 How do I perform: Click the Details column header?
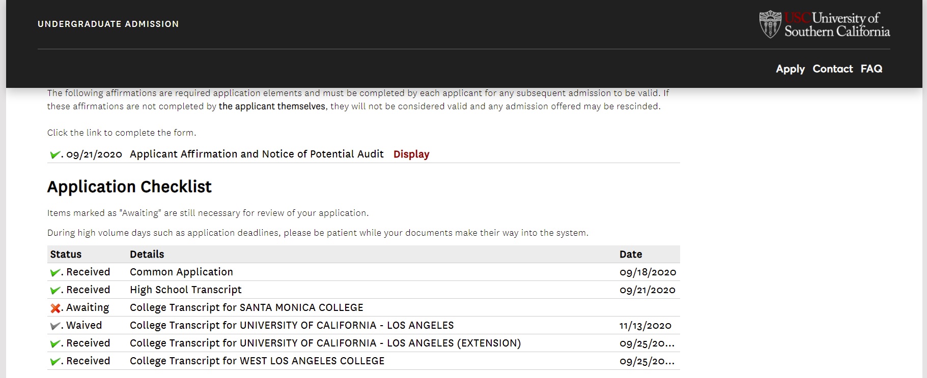[x=147, y=255]
